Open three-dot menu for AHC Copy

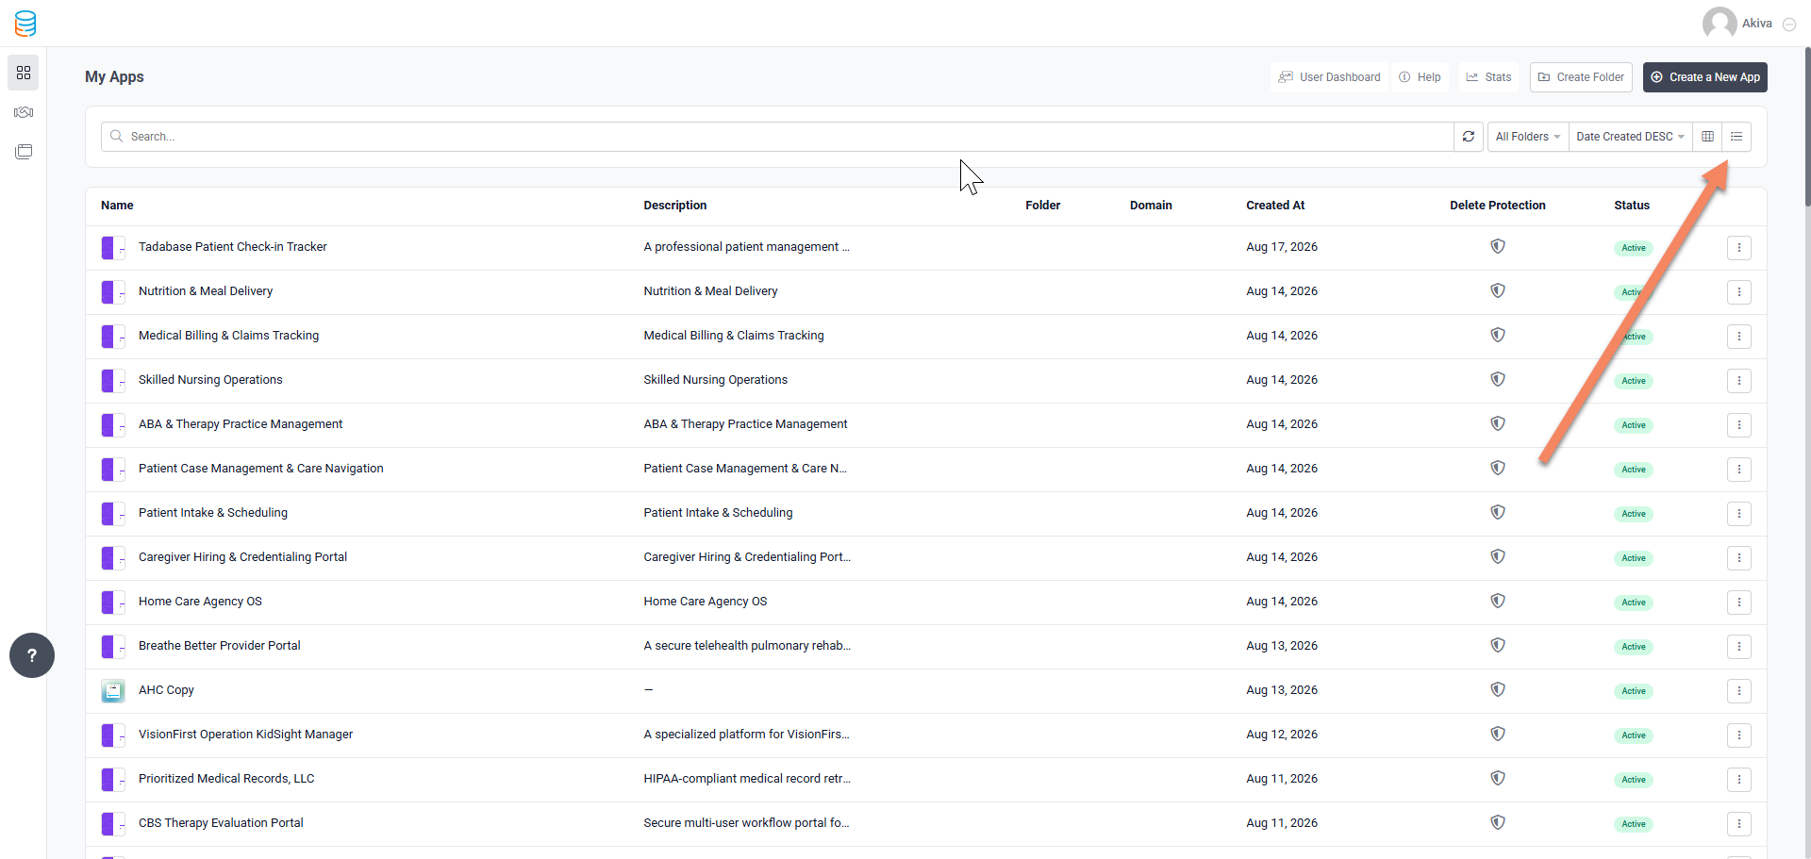(x=1739, y=691)
